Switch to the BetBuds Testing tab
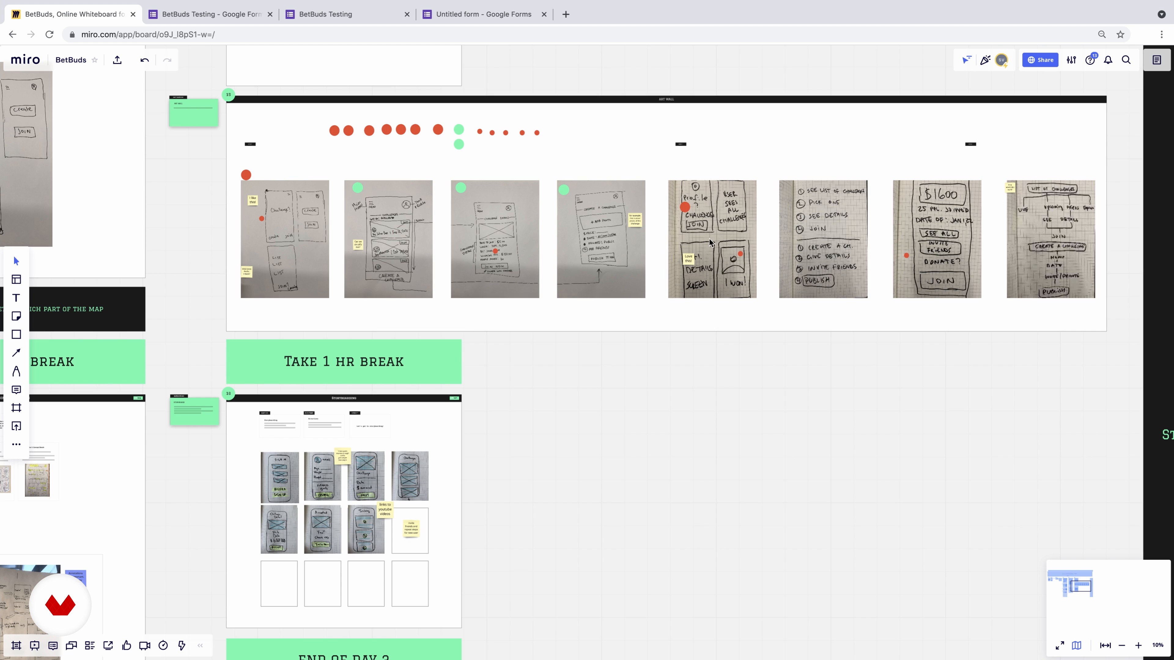This screenshot has height=660, width=1174. [348, 14]
